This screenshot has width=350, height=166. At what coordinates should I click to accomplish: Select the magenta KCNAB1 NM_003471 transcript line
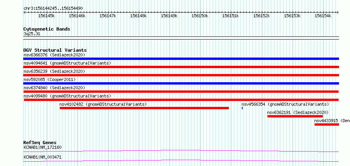click(x=181, y=161)
